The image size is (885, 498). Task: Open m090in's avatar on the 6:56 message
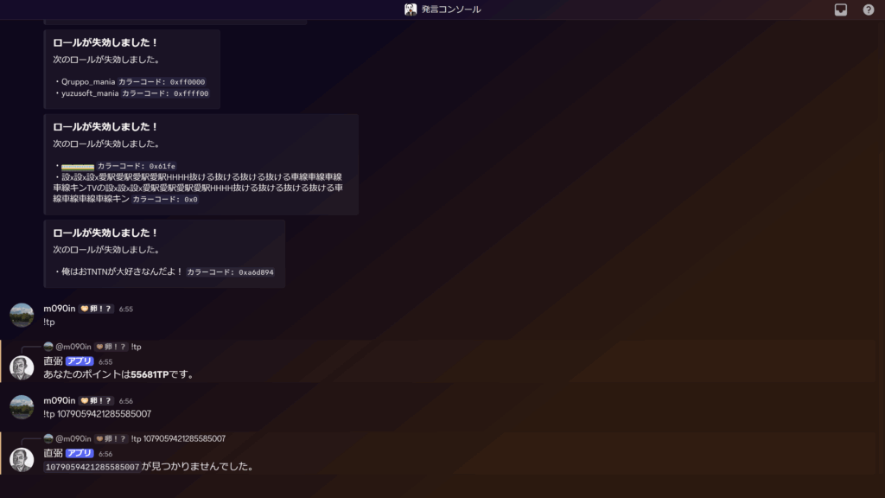(22, 407)
